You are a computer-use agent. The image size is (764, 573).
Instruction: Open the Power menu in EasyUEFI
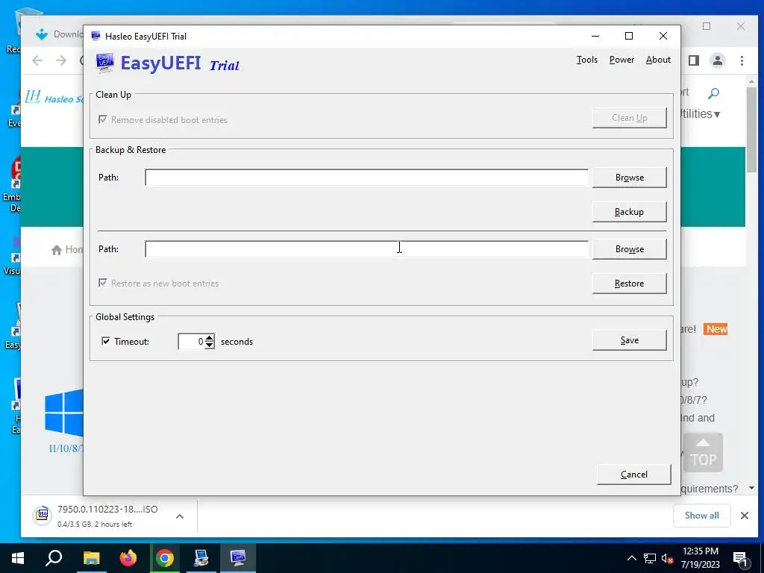point(621,60)
